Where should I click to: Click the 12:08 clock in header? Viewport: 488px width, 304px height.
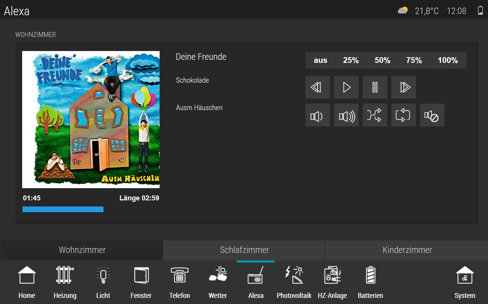coord(457,11)
